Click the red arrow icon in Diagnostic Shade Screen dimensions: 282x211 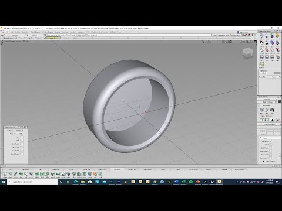[277, 50]
